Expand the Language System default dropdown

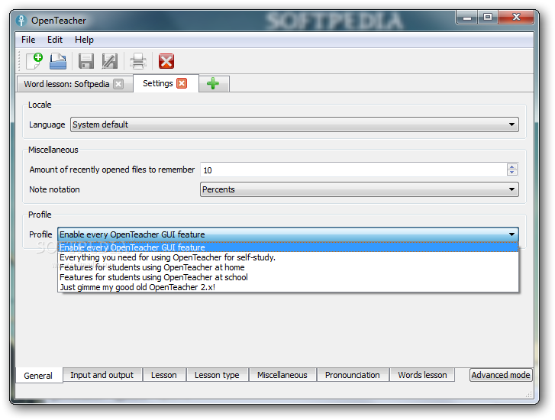(295, 124)
